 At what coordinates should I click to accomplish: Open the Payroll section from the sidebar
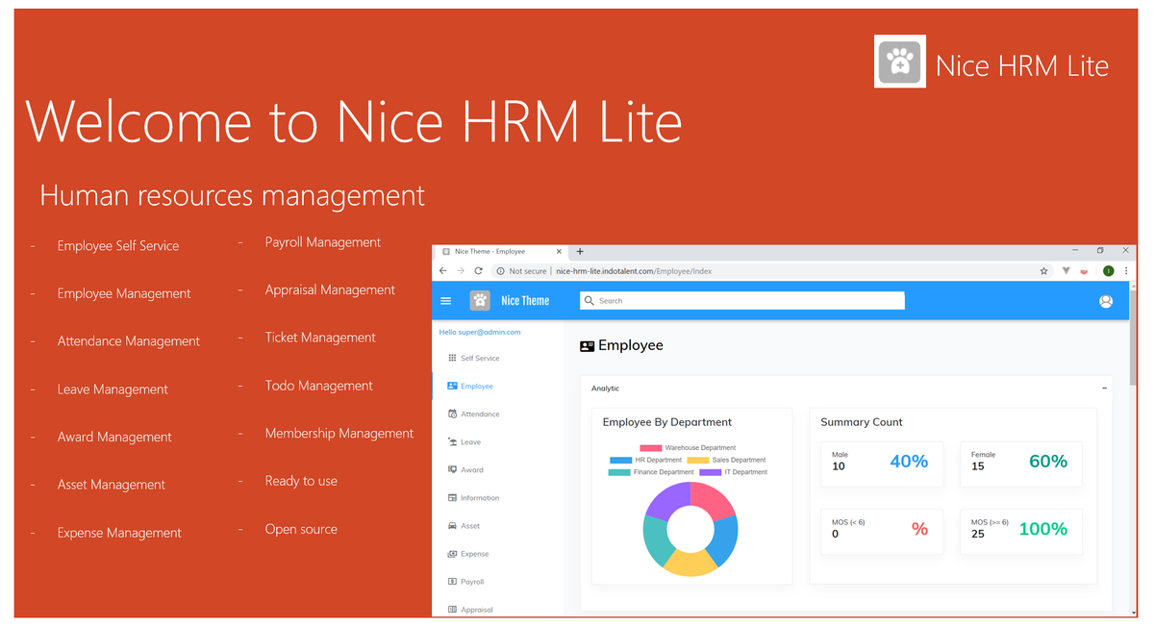[x=472, y=581]
